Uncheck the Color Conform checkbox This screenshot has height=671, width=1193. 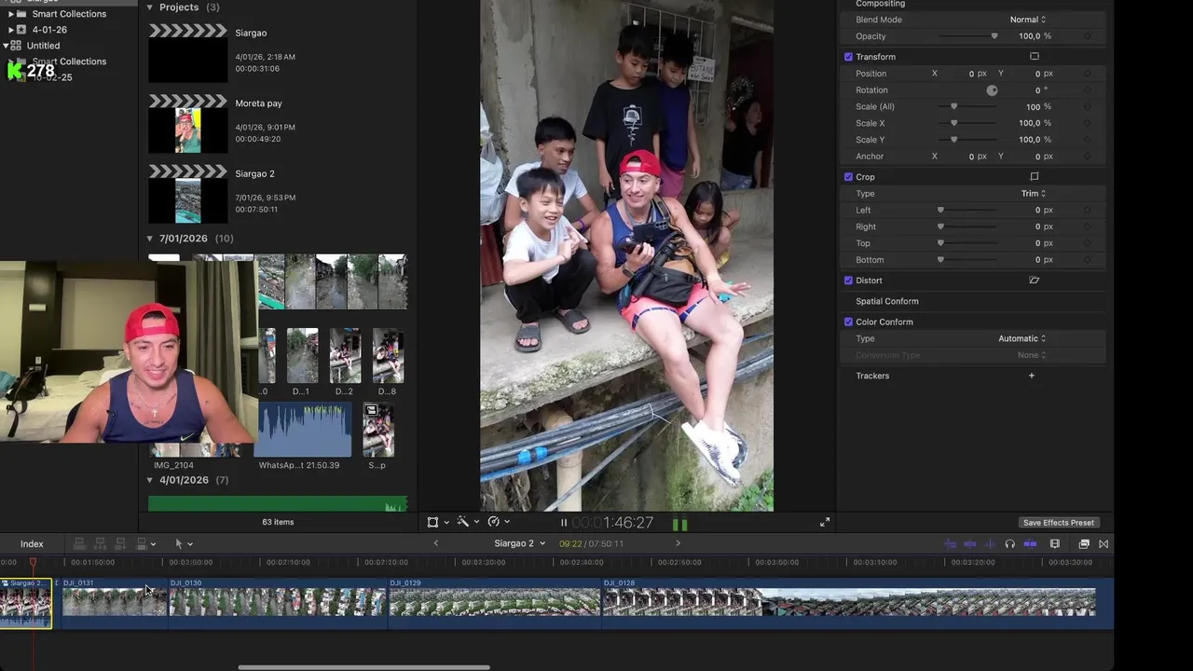coord(848,322)
